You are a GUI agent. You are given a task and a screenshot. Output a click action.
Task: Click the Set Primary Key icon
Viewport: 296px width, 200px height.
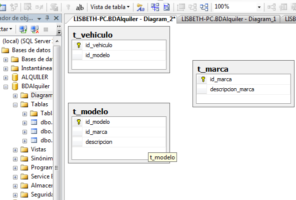pyautogui.click(x=68, y=7)
